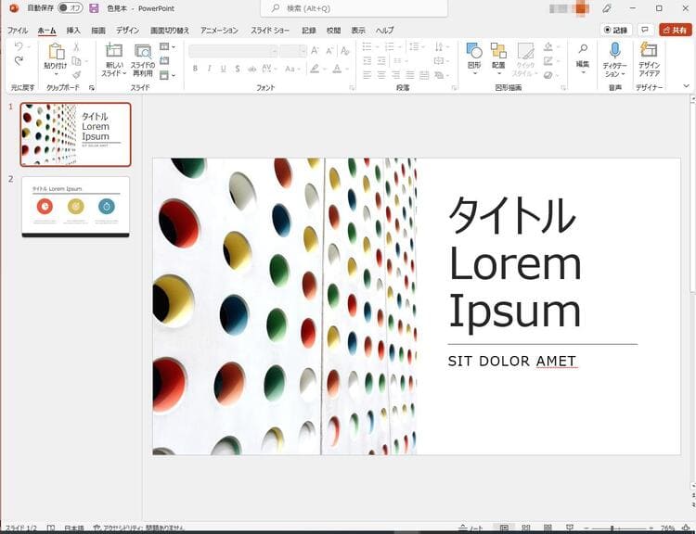Open the アニメーション (Animations) tab

click(x=219, y=31)
